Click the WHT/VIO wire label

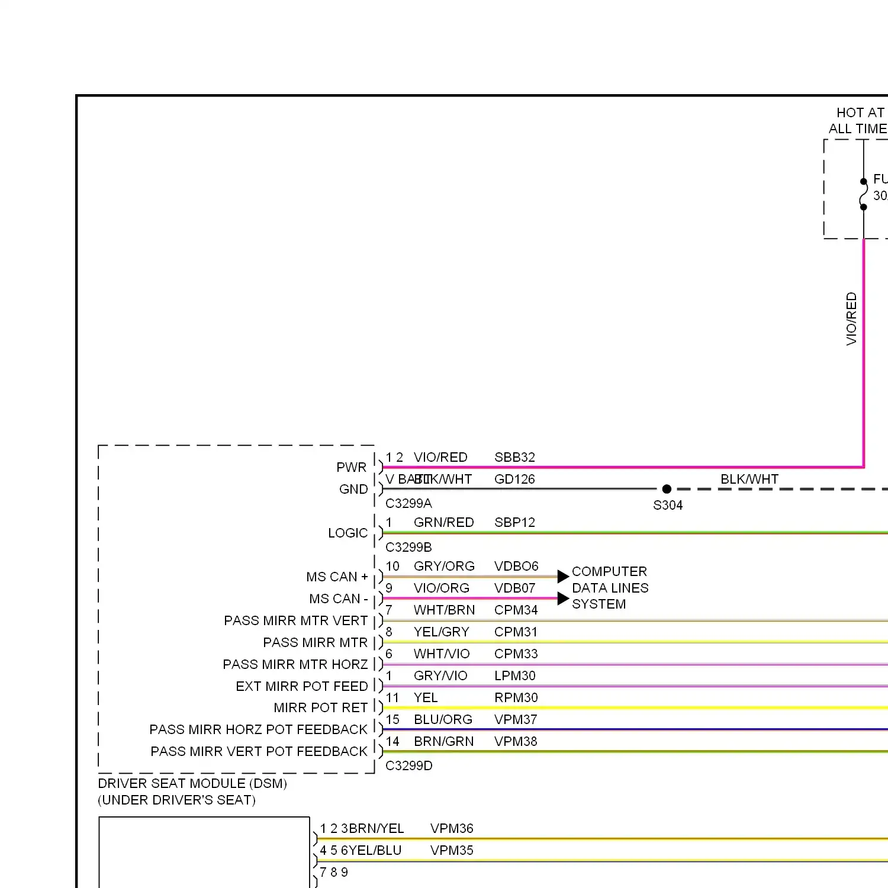coord(442,654)
